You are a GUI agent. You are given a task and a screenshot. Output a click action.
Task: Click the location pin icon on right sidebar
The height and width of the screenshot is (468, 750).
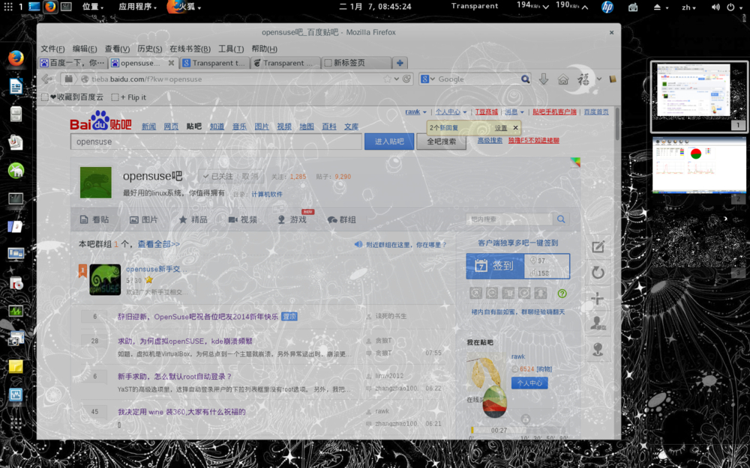(x=598, y=350)
